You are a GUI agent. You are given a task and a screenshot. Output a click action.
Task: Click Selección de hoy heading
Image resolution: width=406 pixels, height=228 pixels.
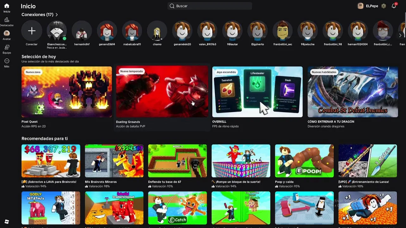(39, 57)
